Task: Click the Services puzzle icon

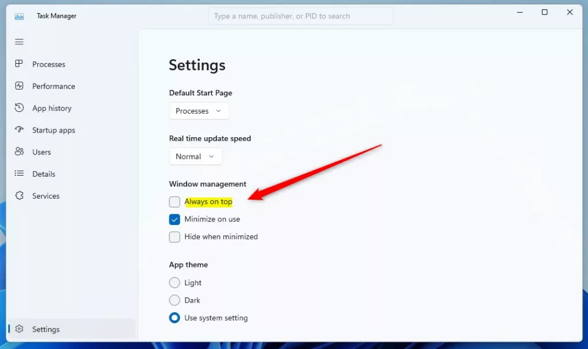Action: point(19,195)
